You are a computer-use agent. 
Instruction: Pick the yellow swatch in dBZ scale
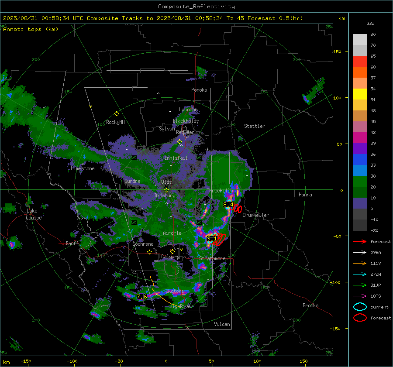pos(360,94)
